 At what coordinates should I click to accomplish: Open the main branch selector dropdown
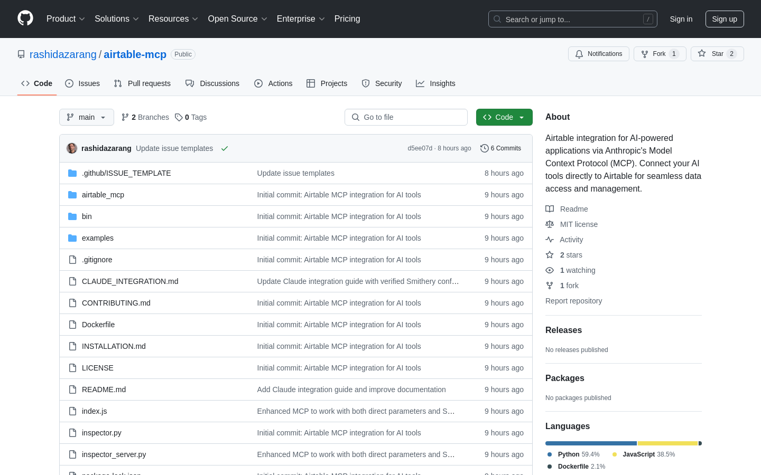point(87,117)
